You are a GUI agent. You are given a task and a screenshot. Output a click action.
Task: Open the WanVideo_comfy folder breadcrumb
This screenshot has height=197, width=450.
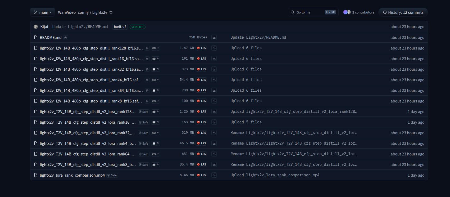pyautogui.click(x=73, y=12)
